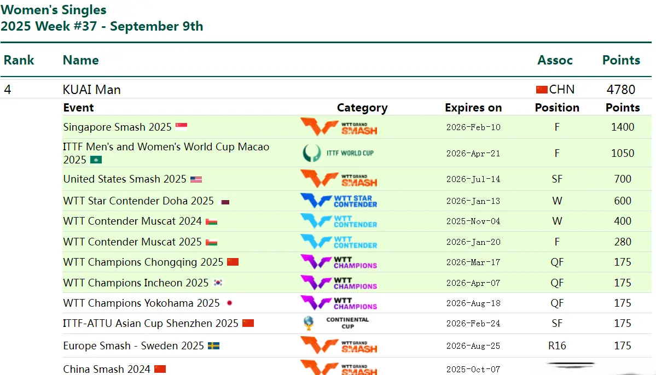This screenshot has width=656, height=375.
Task: Click the ITTF World Cup logo
Action: click(x=339, y=153)
